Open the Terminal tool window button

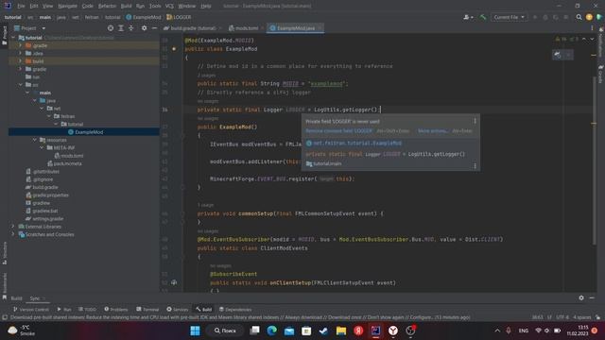click(147, 309)
